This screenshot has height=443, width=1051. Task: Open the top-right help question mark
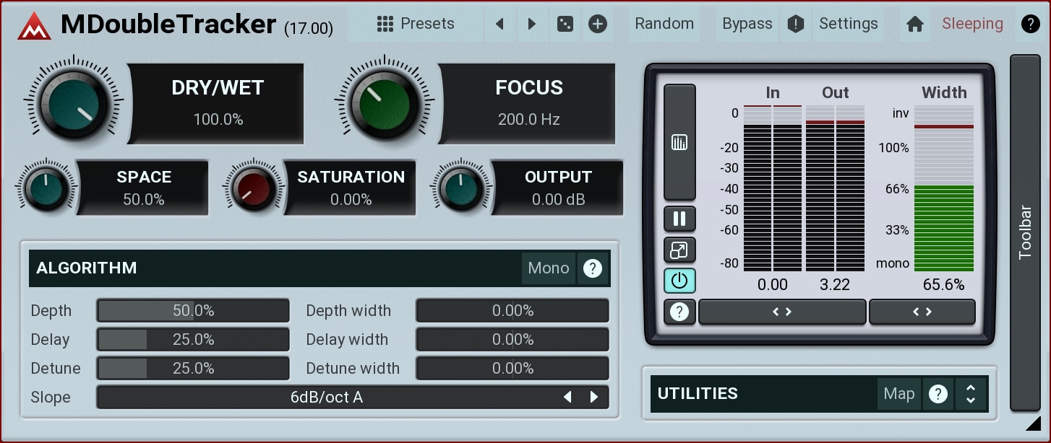click(1030, 24)
